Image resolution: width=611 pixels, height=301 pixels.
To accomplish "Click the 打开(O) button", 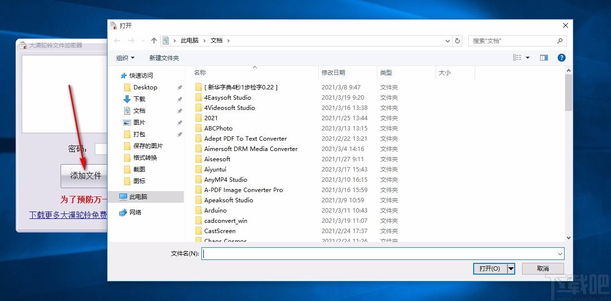I will 490,268.
